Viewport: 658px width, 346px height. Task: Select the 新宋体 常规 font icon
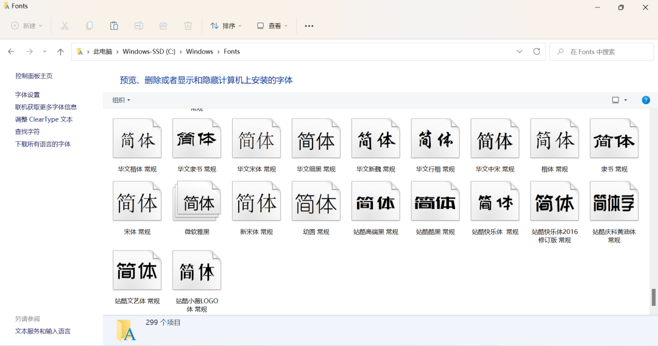point(256,201)
